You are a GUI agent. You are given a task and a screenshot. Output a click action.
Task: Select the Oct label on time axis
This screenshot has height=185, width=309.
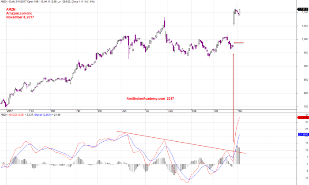216,111
